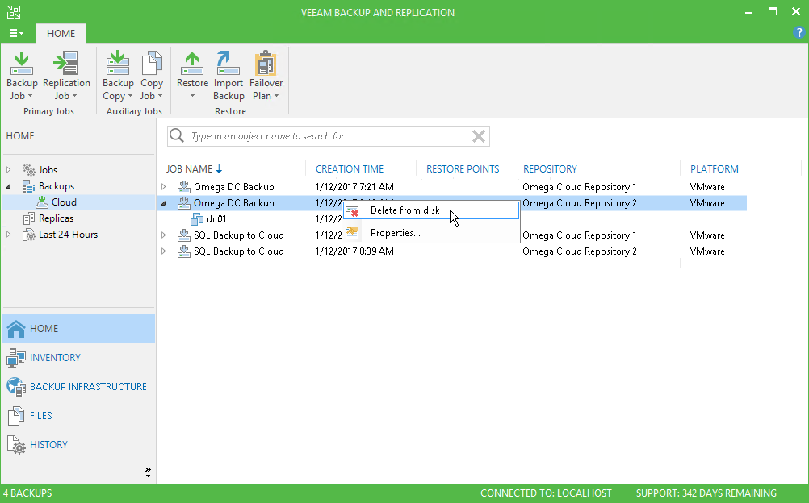Select the Last 24 Hours tree item
809x503 pixels.
point(68,235)
